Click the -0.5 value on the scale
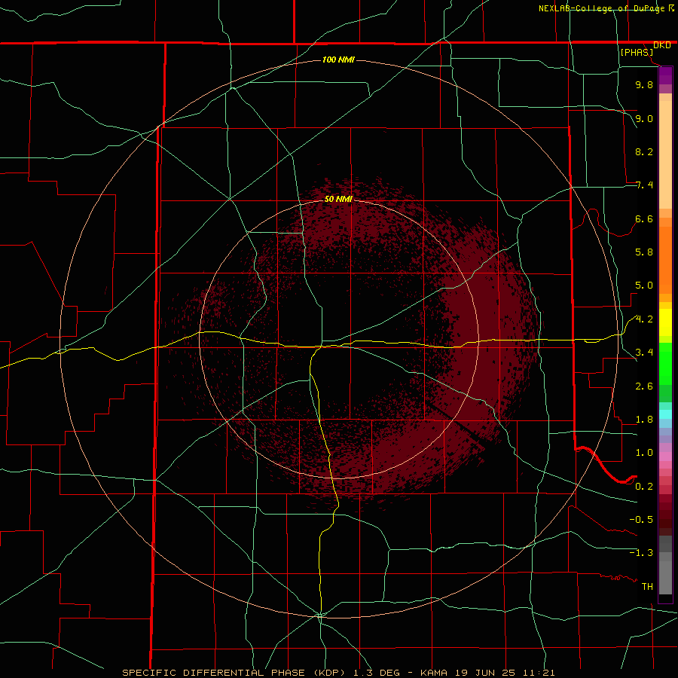 [641, 520]
